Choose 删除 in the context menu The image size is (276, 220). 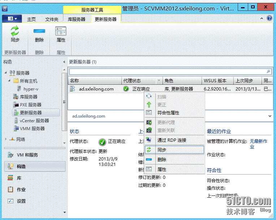[174, 159]
